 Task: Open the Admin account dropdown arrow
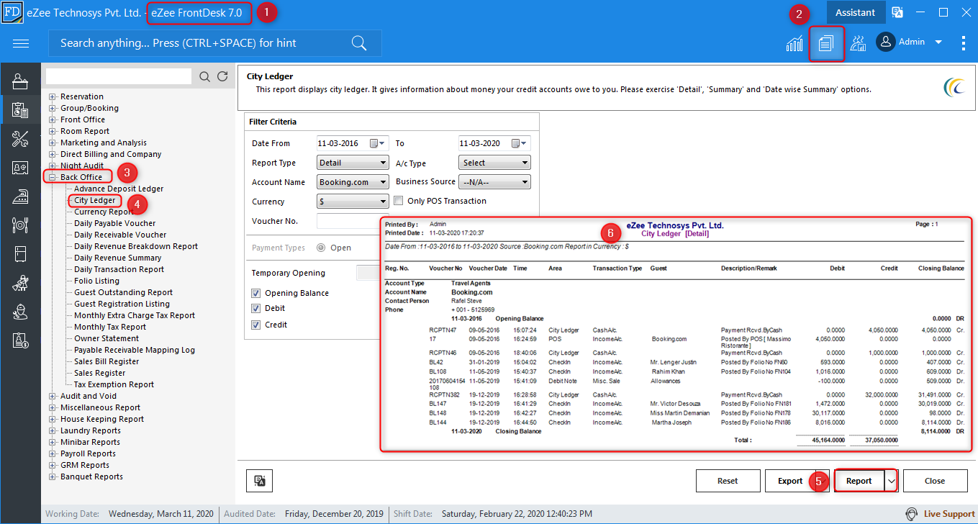(938, 42)
